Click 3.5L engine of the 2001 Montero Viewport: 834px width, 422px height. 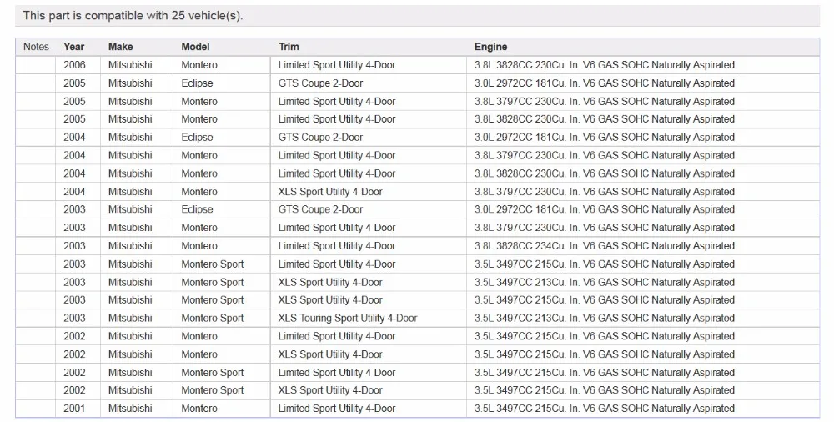(604, 409)
